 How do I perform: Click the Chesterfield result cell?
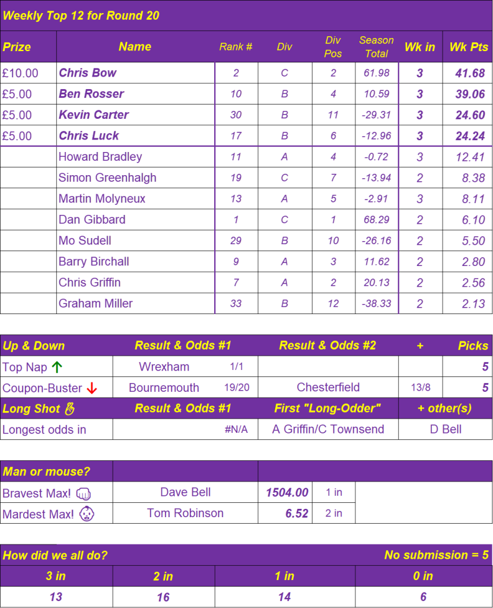(328, 387)
